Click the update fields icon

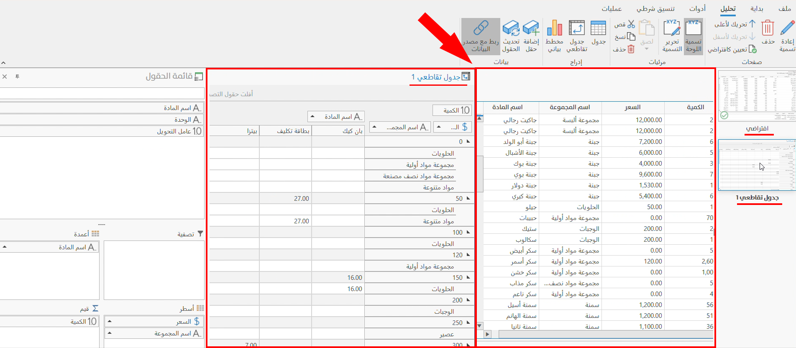coord(511,28)
